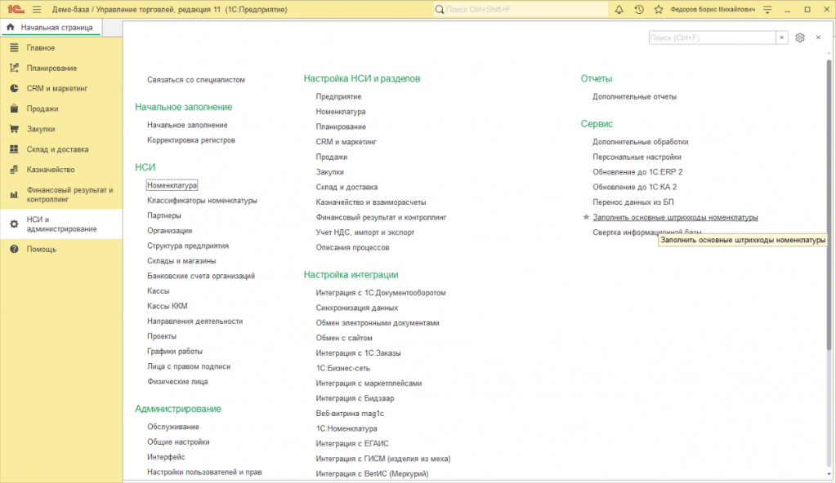Open Перенос данных из БП link
The height and width of the screenshot is (483, 836).
tap(633, 202)
